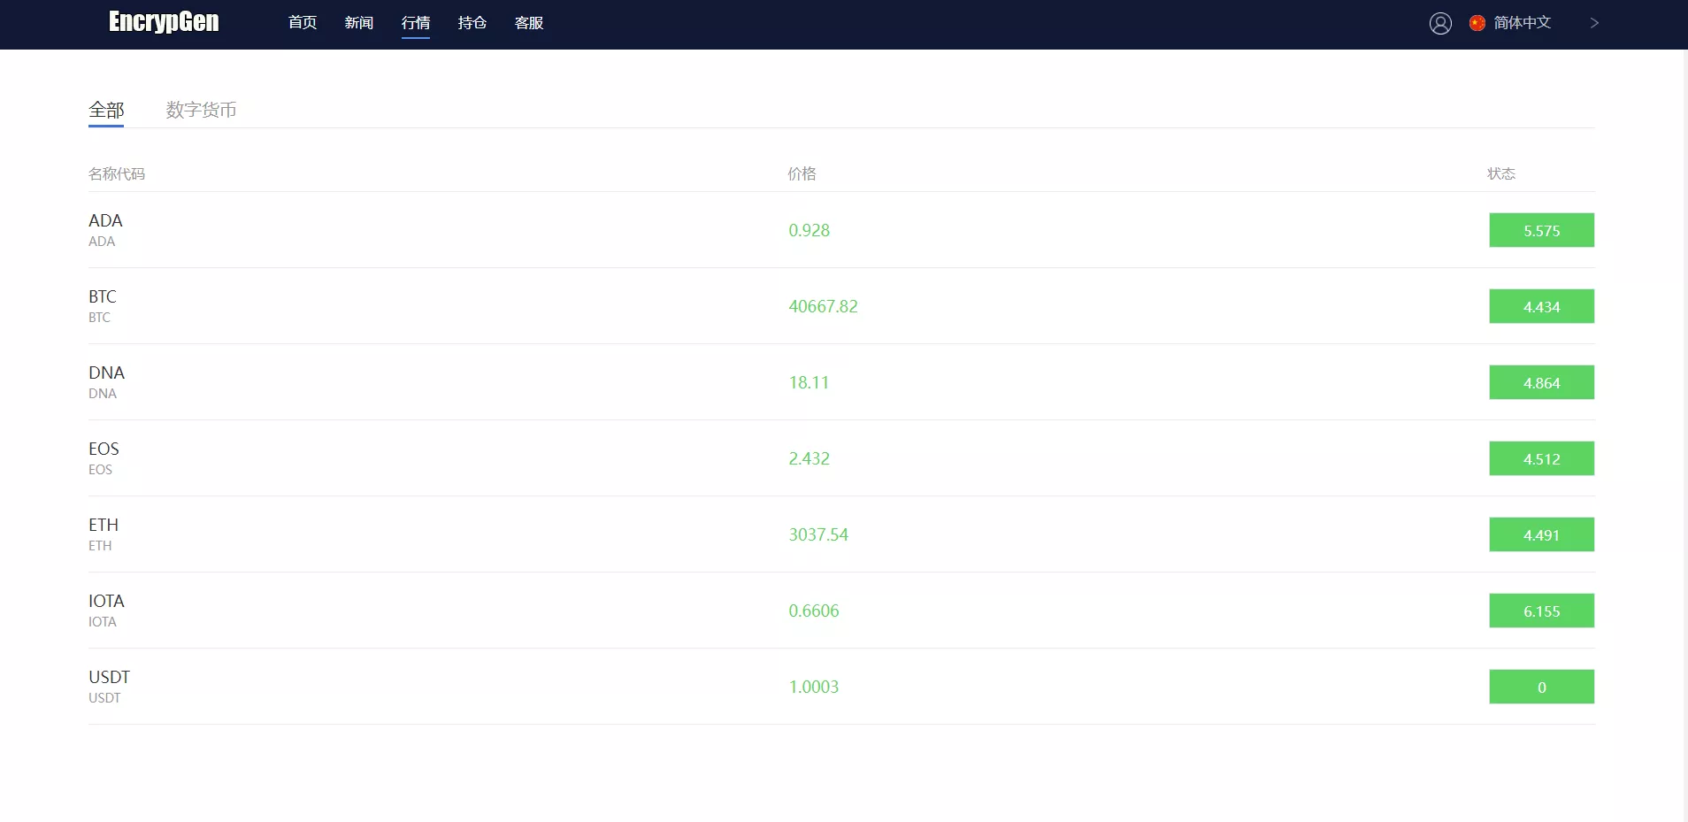Screen dimensions: 1688x822
Task: Click IOTA status button 6.155
Action: tap(1541, 611)
